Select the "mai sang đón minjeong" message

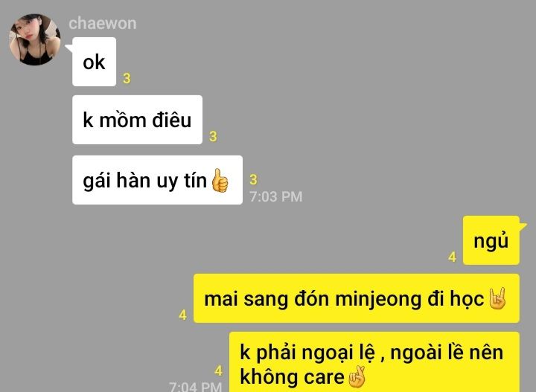click(357, 298)
